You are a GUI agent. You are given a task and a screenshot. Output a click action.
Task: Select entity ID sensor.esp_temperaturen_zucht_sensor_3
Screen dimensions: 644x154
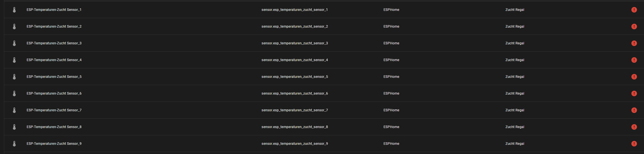click(295, 43)
